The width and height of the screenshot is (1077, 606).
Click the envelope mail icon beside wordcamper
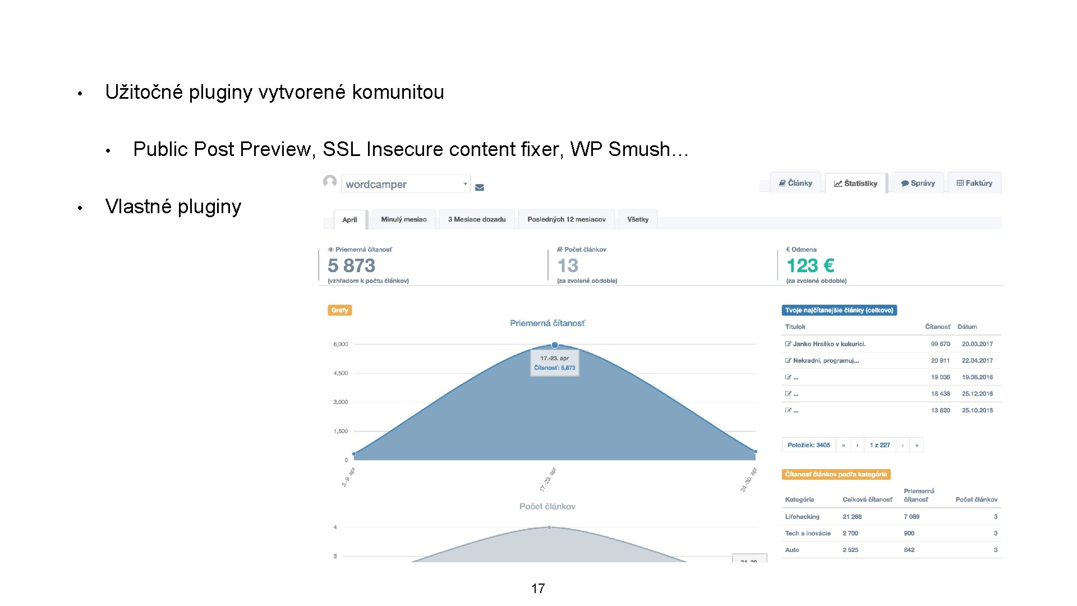coord(479,187)
